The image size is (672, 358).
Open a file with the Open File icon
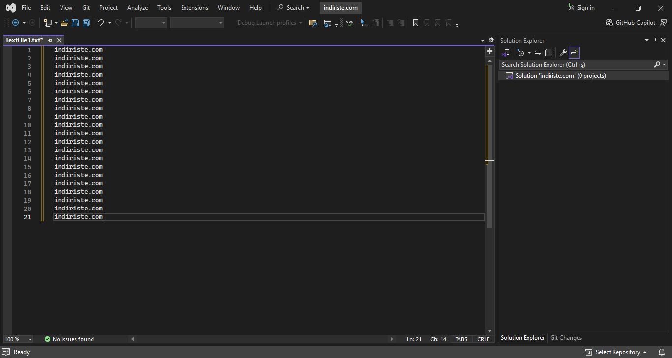point(64,23)
